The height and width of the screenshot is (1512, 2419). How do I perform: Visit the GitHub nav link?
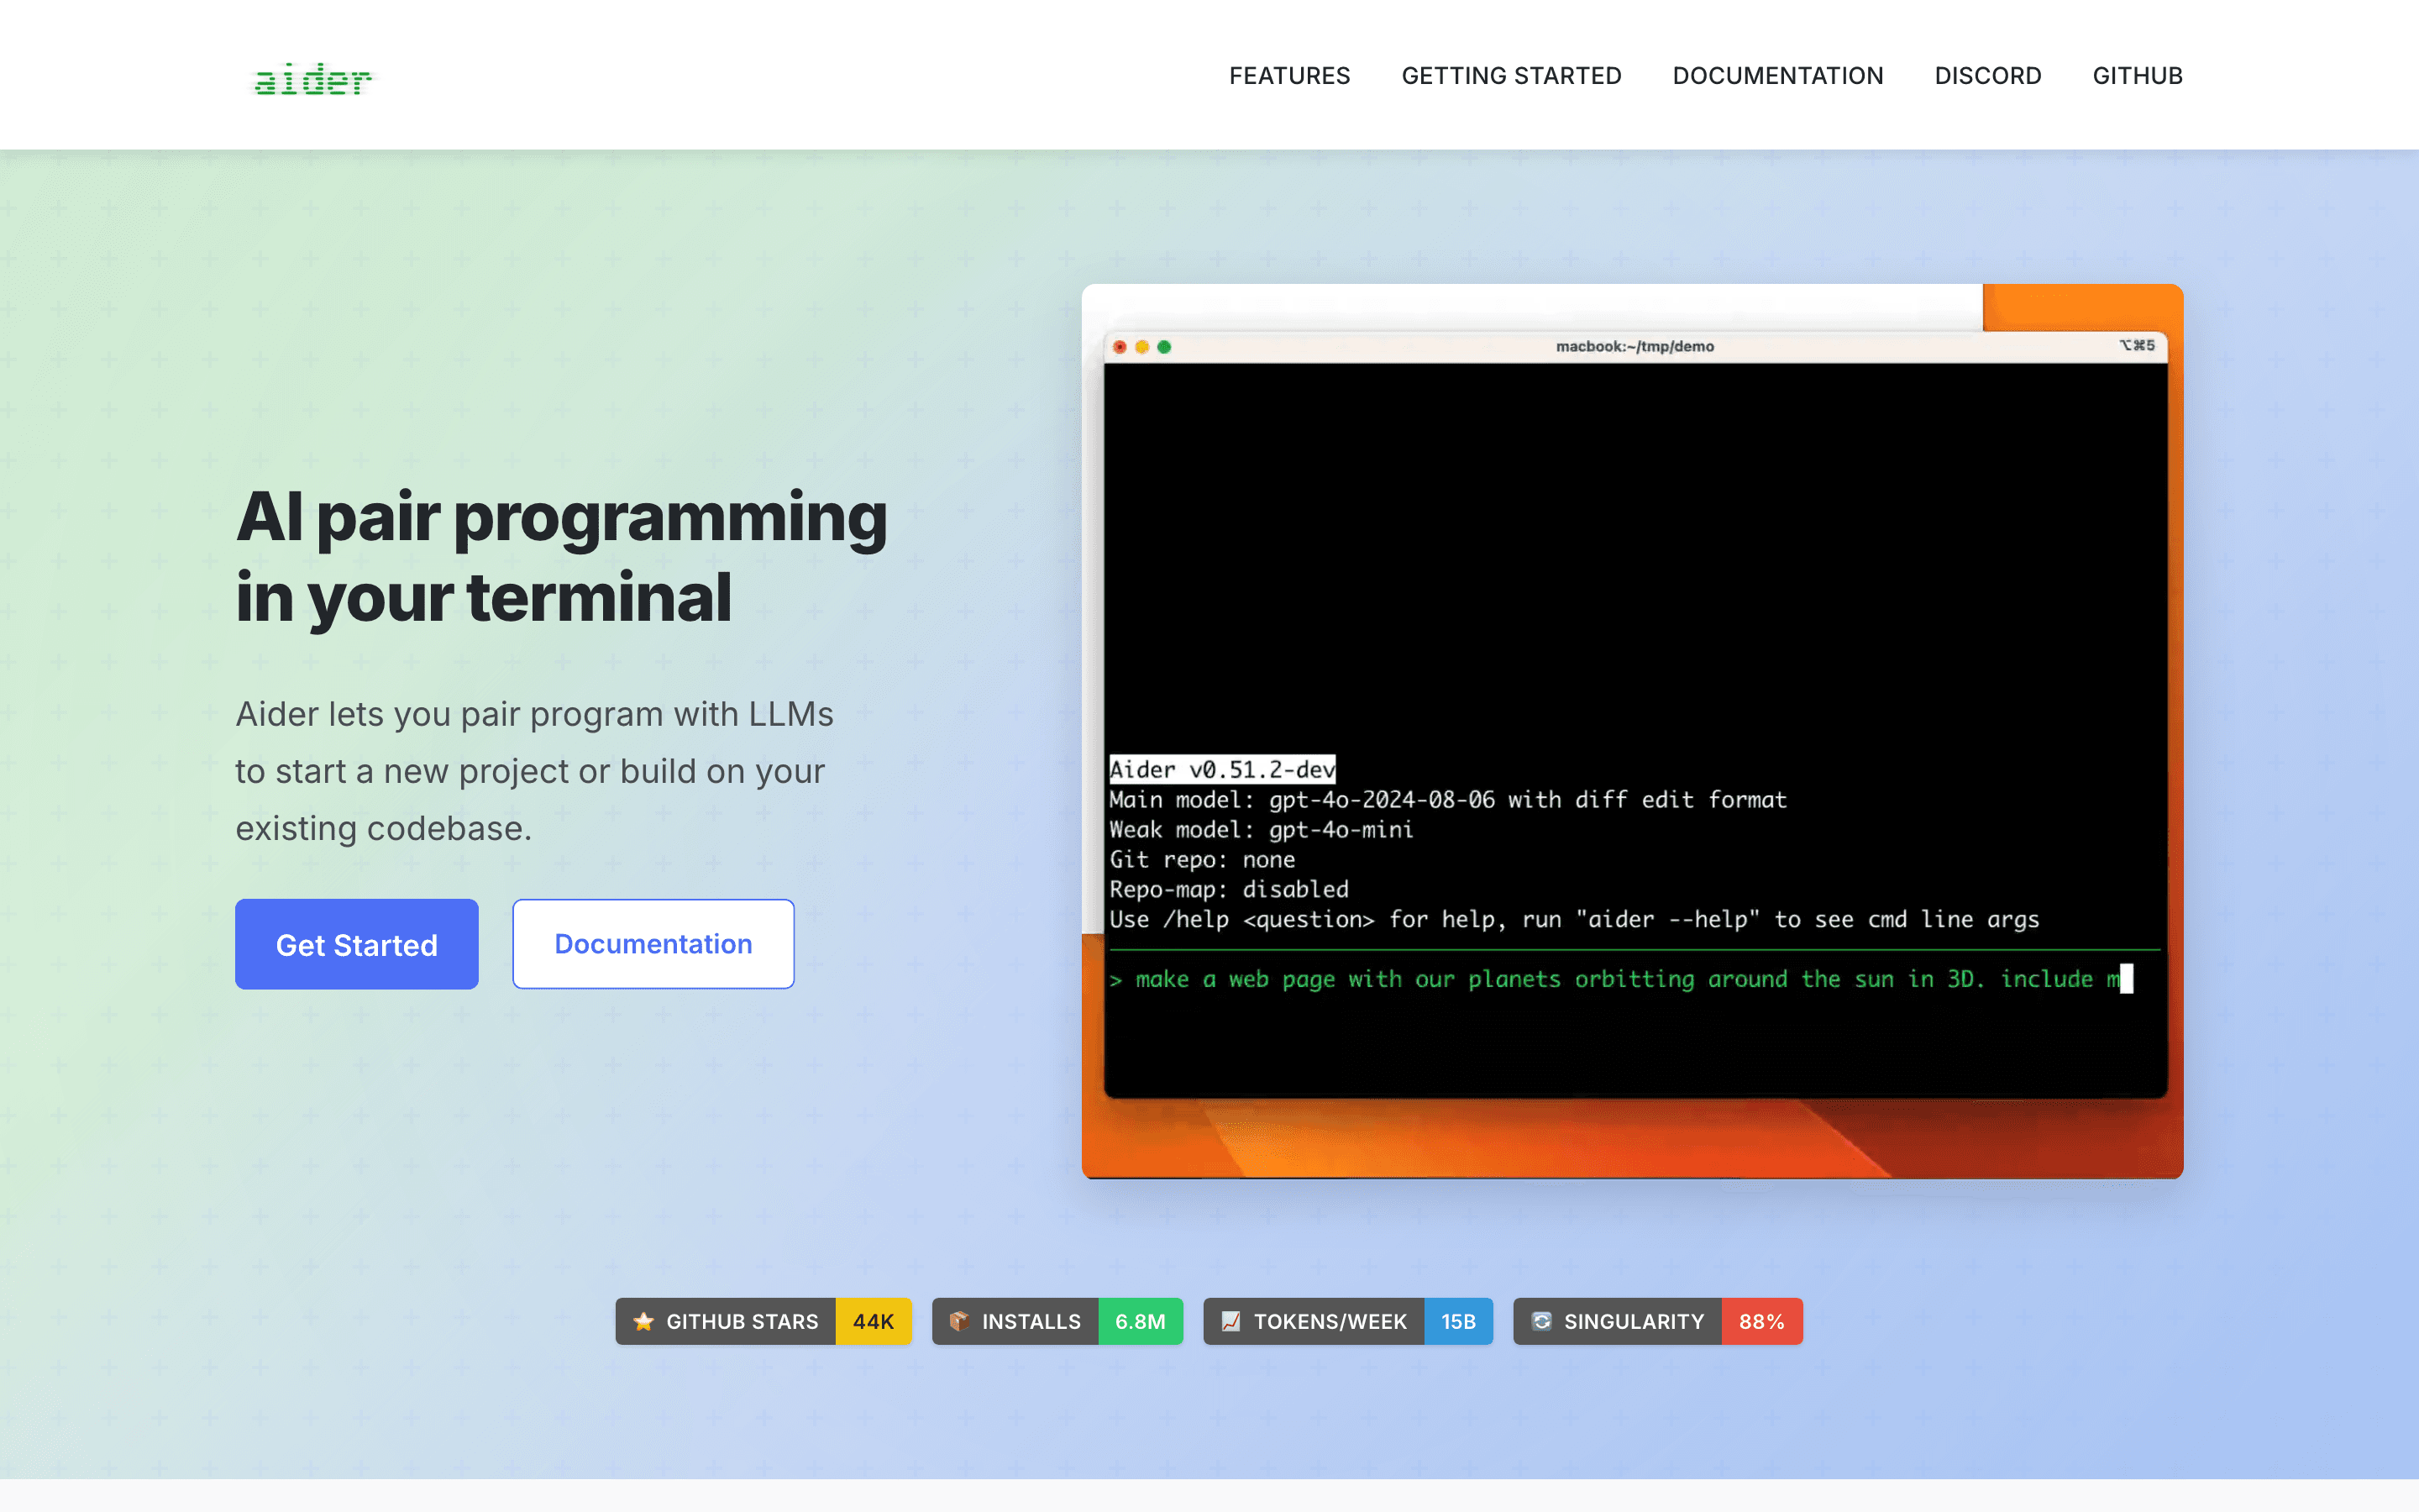[x=2137, y=76]
